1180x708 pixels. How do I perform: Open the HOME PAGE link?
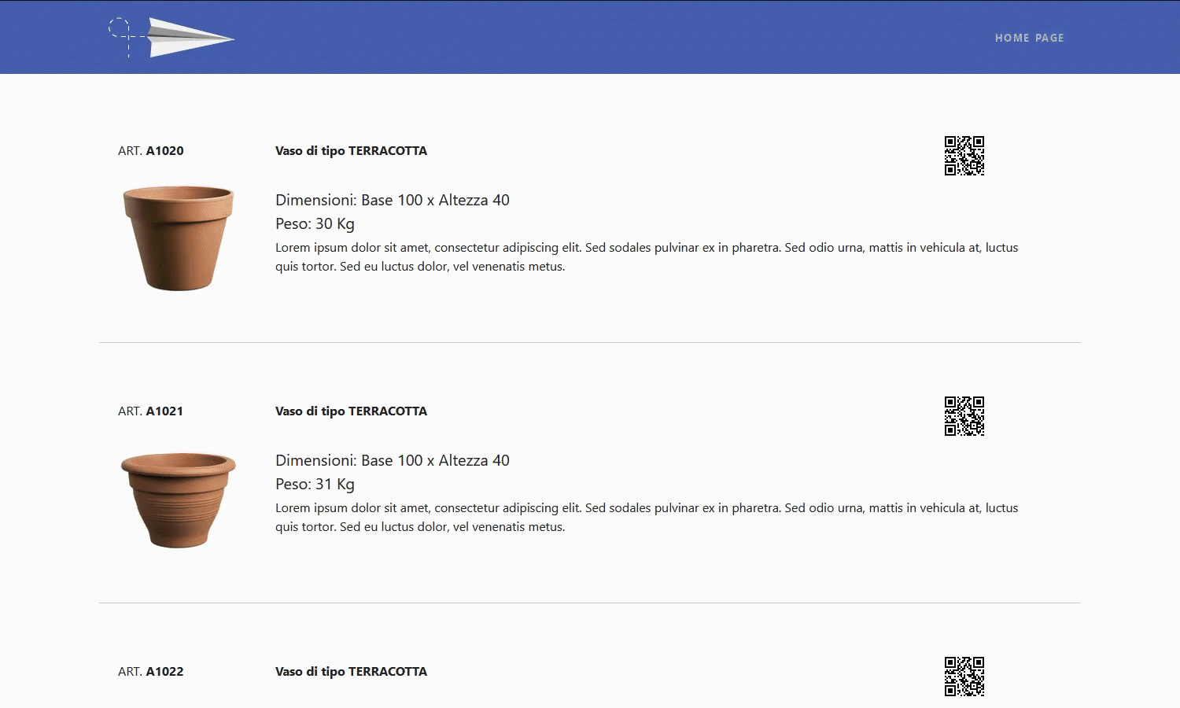point(1029,38)
